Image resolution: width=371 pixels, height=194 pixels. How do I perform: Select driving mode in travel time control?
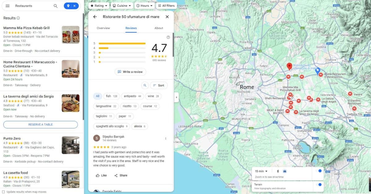[x=285, y=171]
